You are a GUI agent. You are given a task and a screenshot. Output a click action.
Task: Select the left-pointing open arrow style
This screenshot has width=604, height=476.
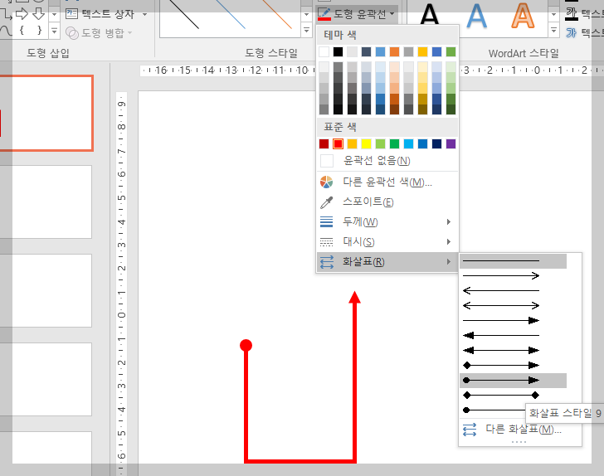[x=513, y=291]
